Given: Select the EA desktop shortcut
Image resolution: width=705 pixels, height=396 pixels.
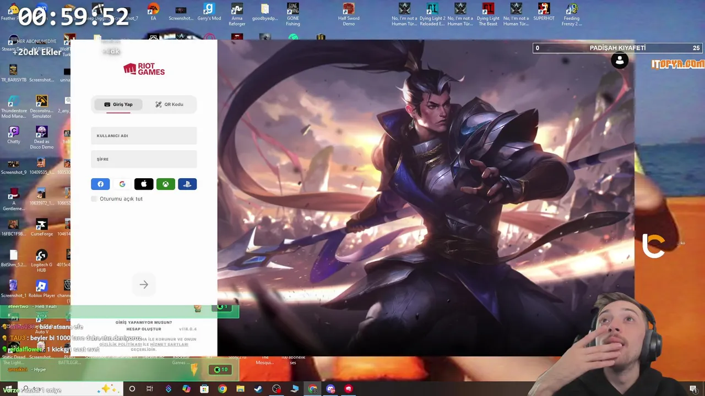Looking at the screenshot, I should click(153, 13).
